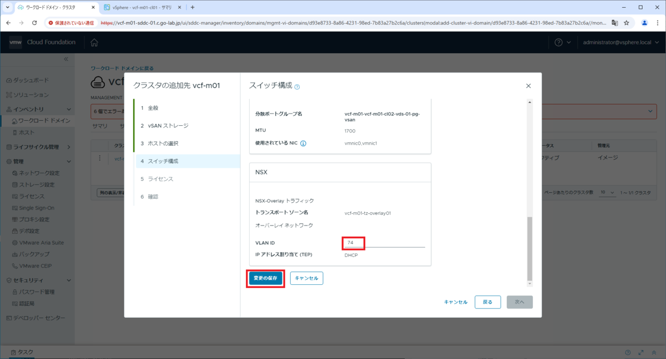Screen dimensions: 666x359
Task: Click the 次へ button
Action: coord(519,302)
